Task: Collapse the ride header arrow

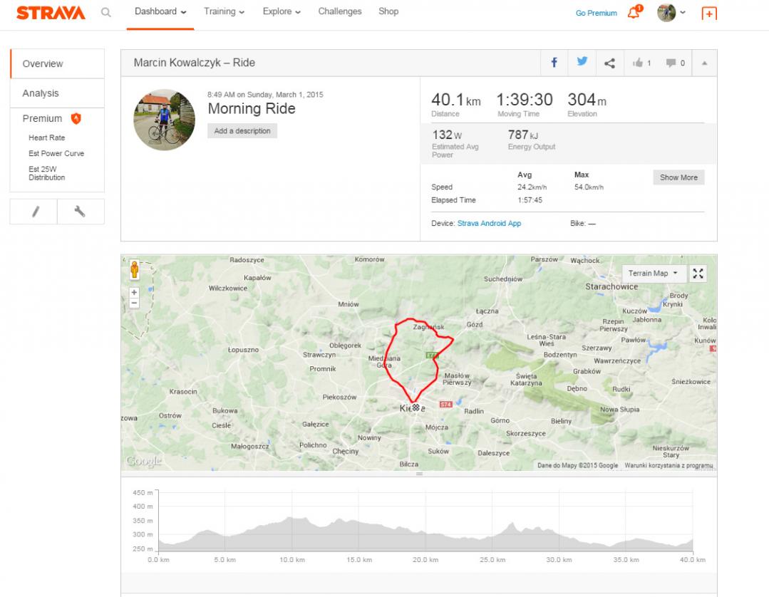Action: pos(704,63)
